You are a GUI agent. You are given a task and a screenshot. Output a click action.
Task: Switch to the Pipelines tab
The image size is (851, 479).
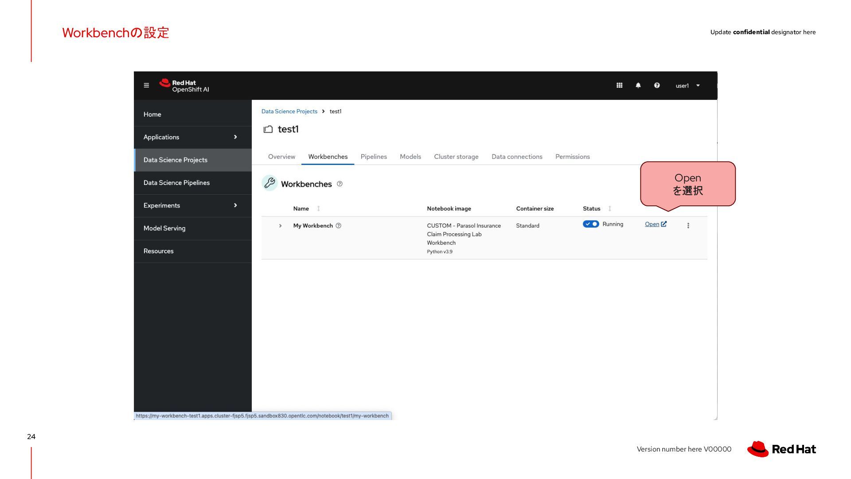pyautogui.click(x=374, y=157)
